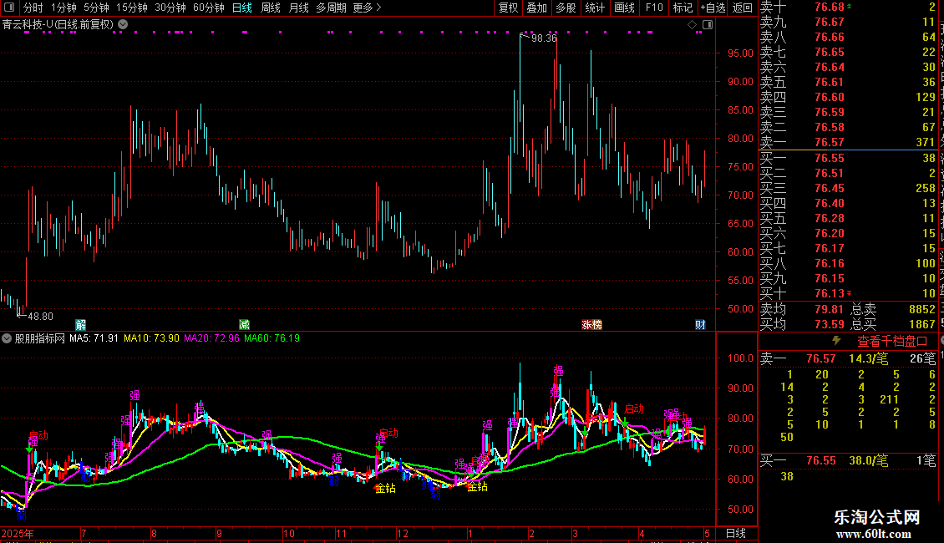Switch to the 15分钟 period
This screenshot has height=543, width=944.
(x=131, y=8)
